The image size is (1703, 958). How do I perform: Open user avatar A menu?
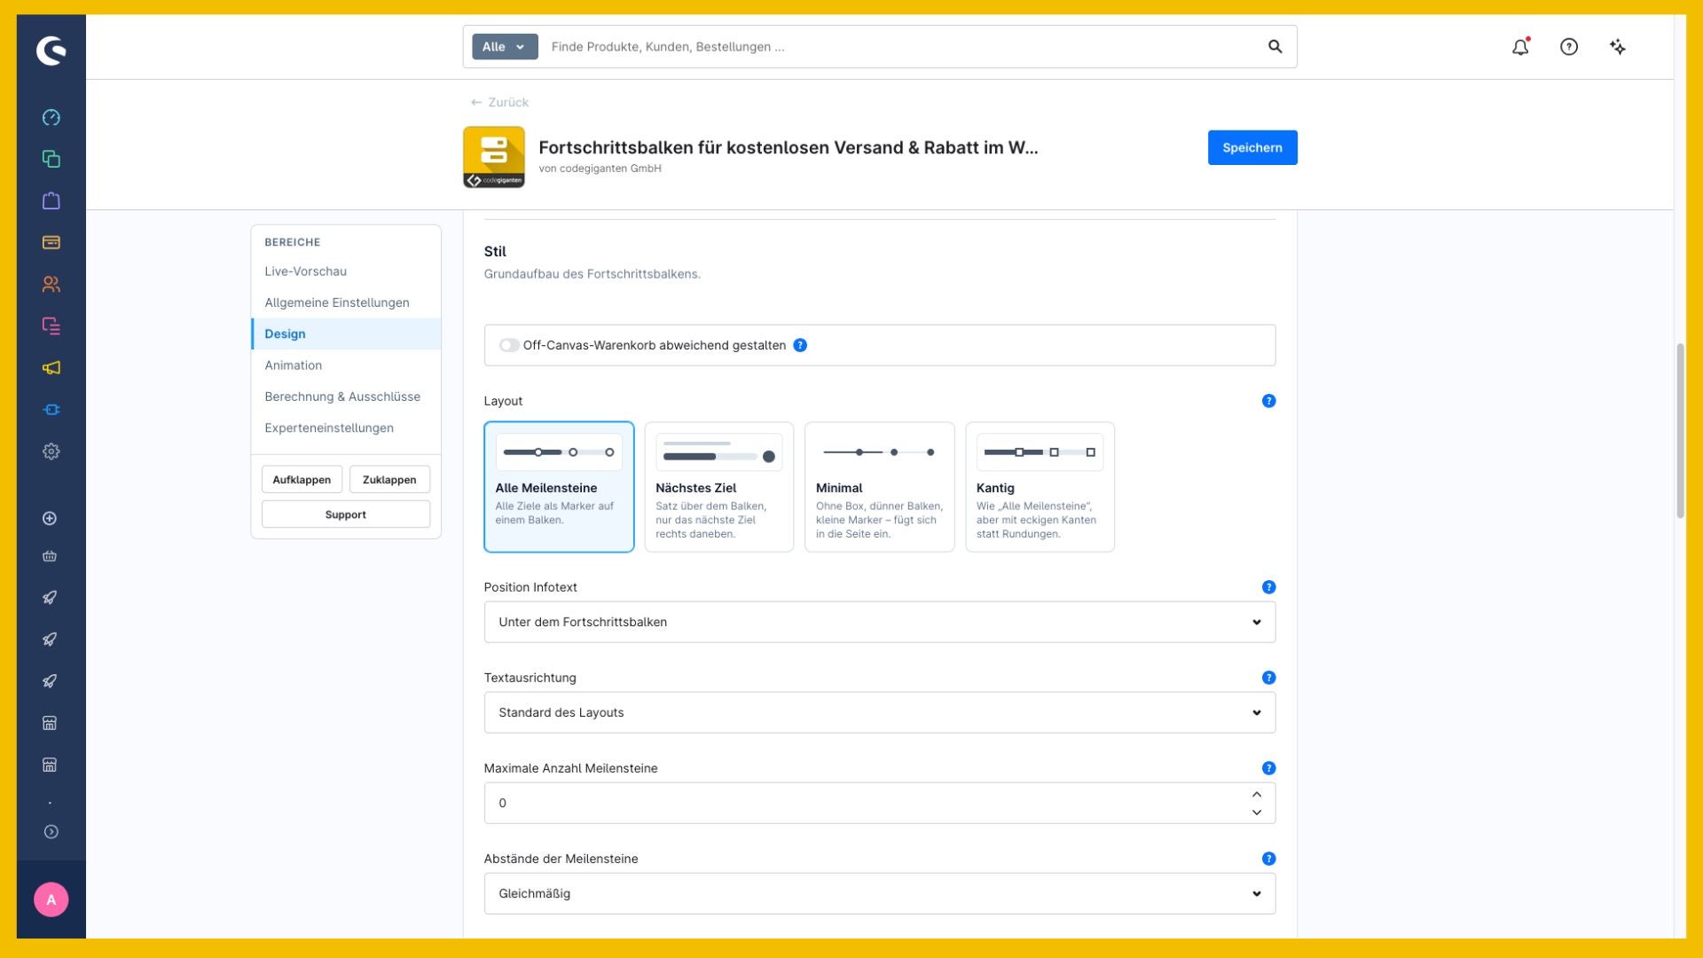coord(51,899)
